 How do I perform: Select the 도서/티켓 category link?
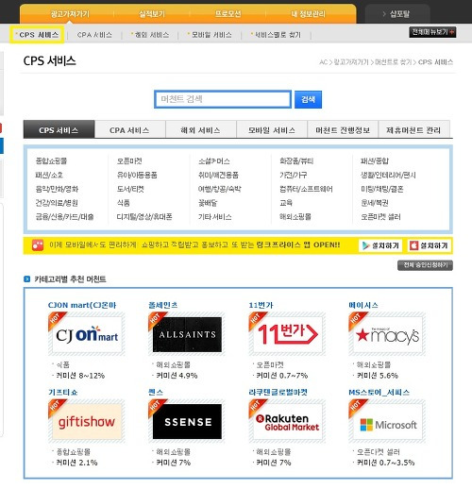pos(130,189)
